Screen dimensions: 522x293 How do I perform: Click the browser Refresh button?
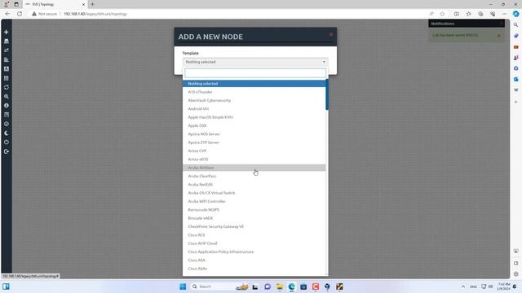click(20, 14)
